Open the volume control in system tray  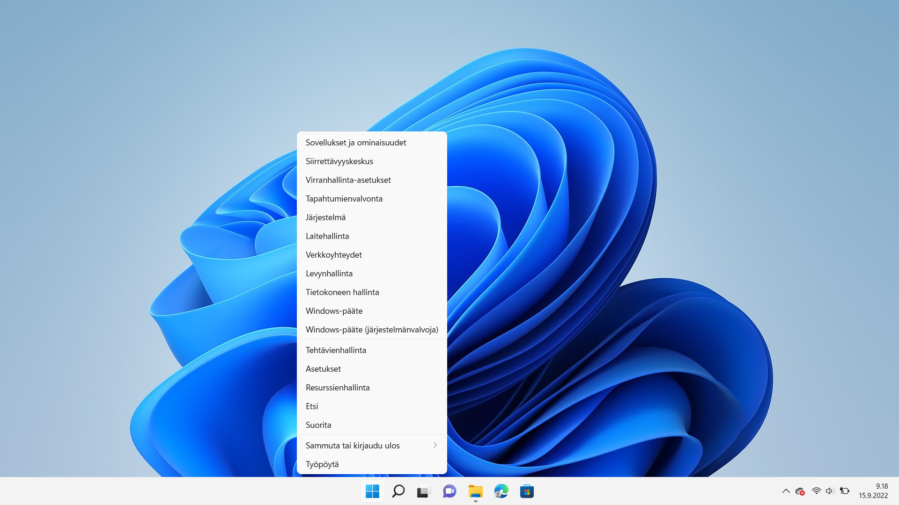[830, 491]
